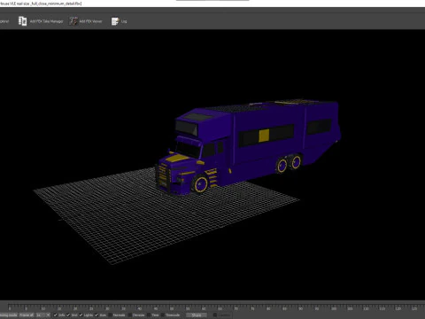Click frame 0 on the timeline ruler

(x=10, y=308)
